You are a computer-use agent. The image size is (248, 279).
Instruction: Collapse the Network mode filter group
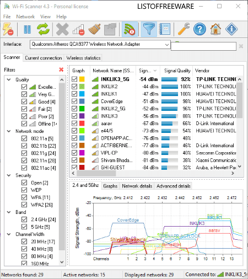coord(9,131)
